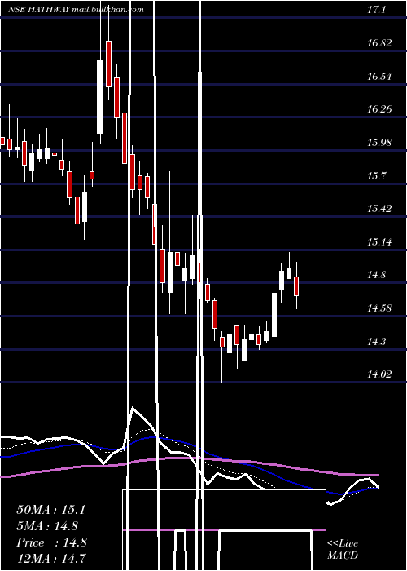This screenshot has width=407, height=571.
Task: Click the 5MA : 14.8 readout
Action: 47,526
